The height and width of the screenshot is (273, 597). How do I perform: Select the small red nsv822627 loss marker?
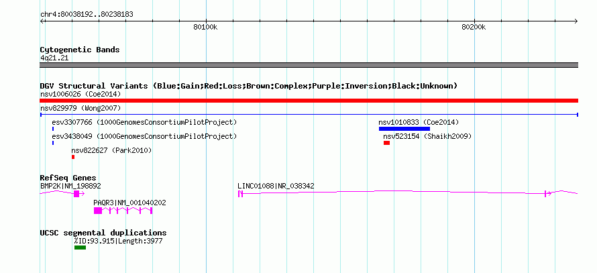pos(73,157)
